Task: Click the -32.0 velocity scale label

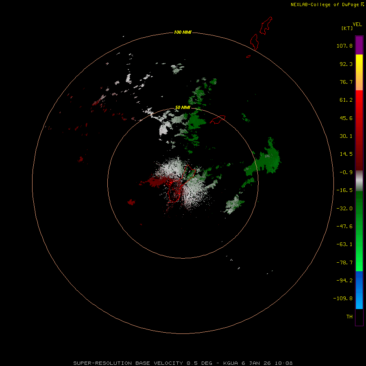Action: (x=344, y=209)
